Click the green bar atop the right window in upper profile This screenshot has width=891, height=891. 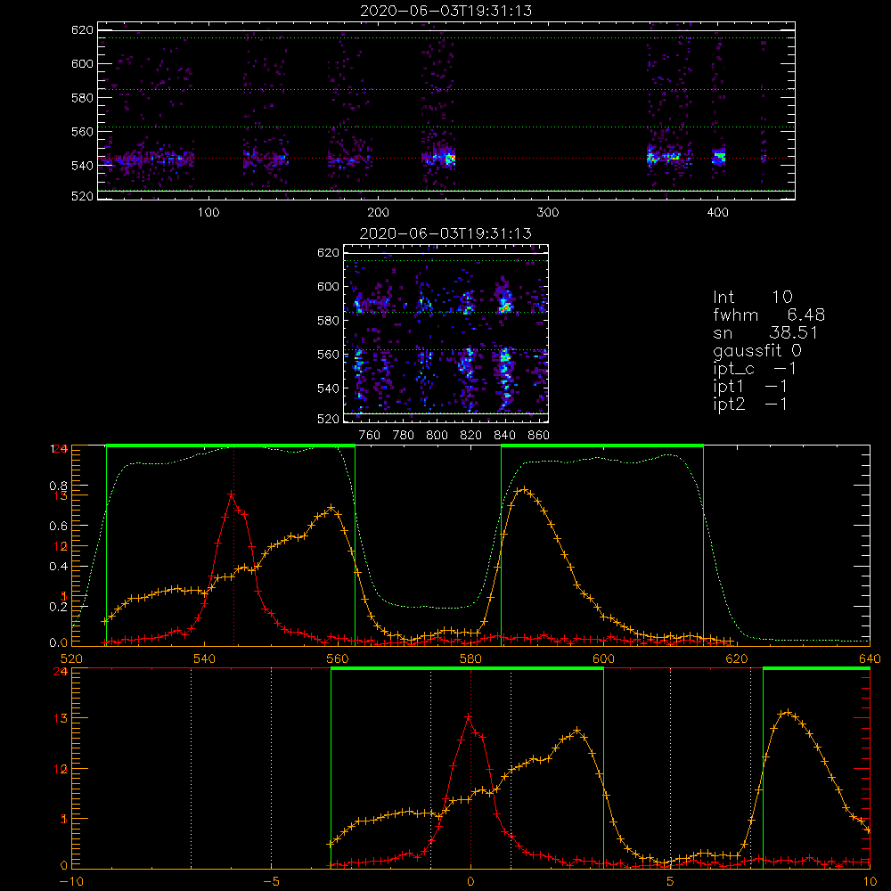pyautogui.click(x=602, y=445)
